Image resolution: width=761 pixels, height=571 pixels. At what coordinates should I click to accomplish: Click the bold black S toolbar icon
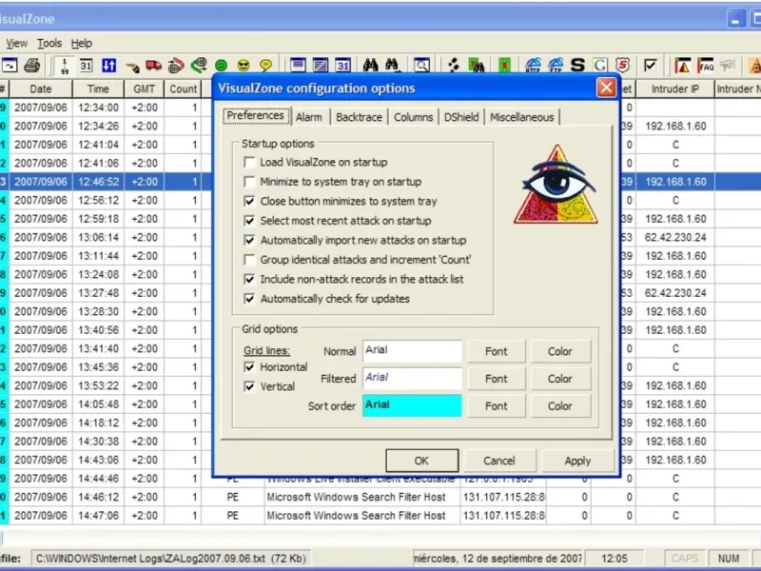click(x=577, y=65)
